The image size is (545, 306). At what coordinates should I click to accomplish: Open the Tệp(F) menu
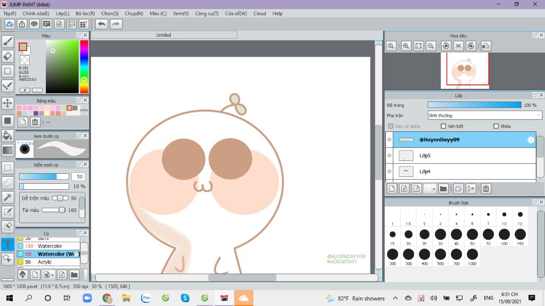click(10, 13)
